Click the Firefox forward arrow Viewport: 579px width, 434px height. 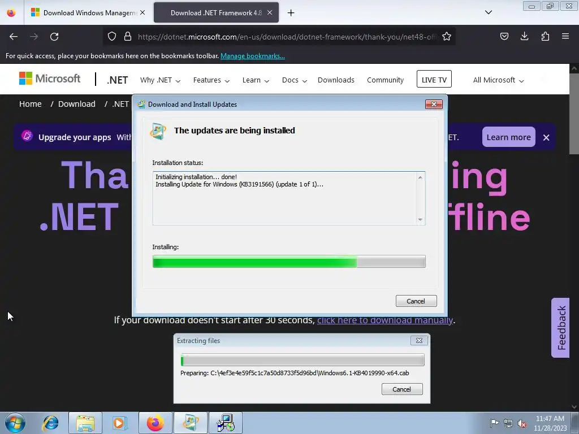34,37
